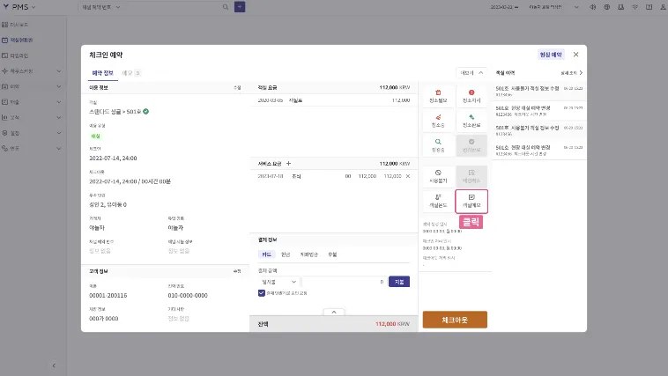The width and height of the screenshot is (668, 376).
Task: Expand the 매출 sidebar menu chevron
Action: pos(59,102)
